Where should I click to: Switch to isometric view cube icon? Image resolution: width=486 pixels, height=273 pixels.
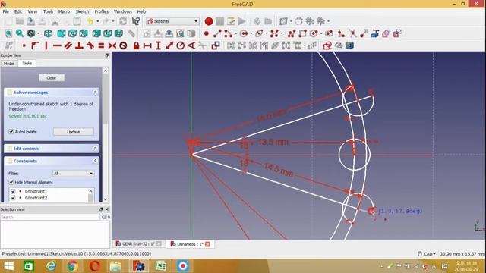click(48, 33)
